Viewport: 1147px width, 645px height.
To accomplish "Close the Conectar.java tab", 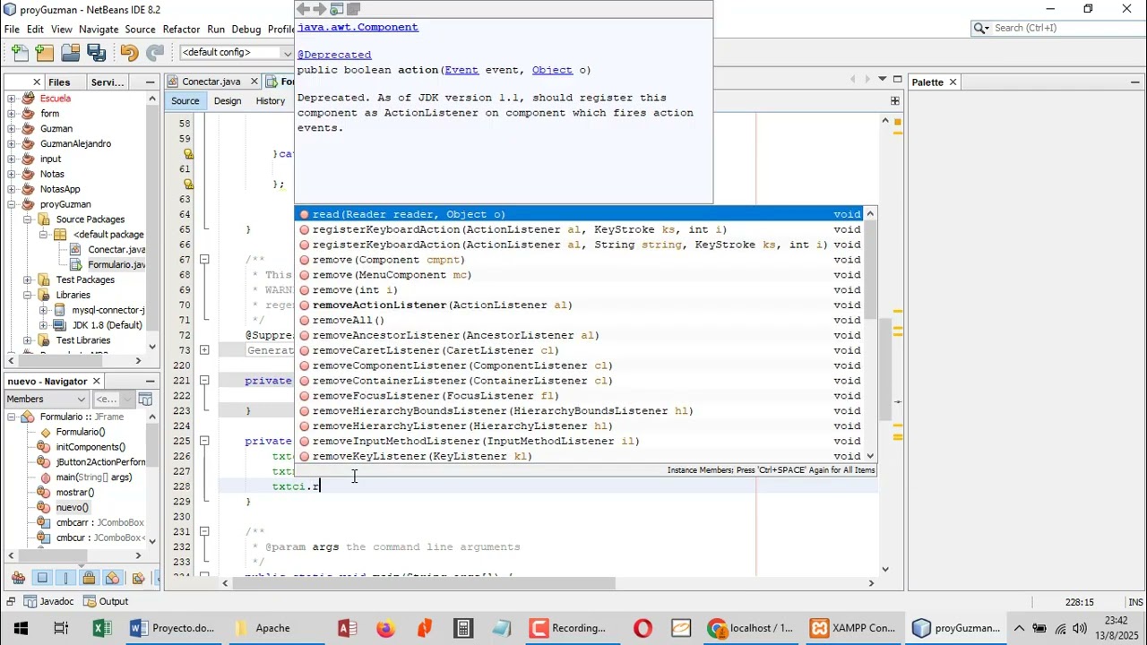I will 254,82.
